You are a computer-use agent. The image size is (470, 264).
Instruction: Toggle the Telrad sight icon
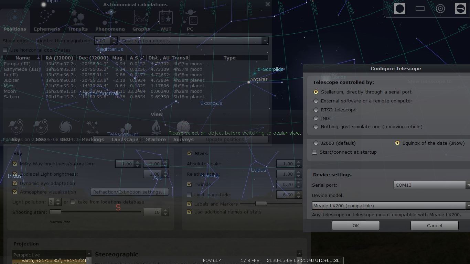pyautogui.click(x=440, y=9)
